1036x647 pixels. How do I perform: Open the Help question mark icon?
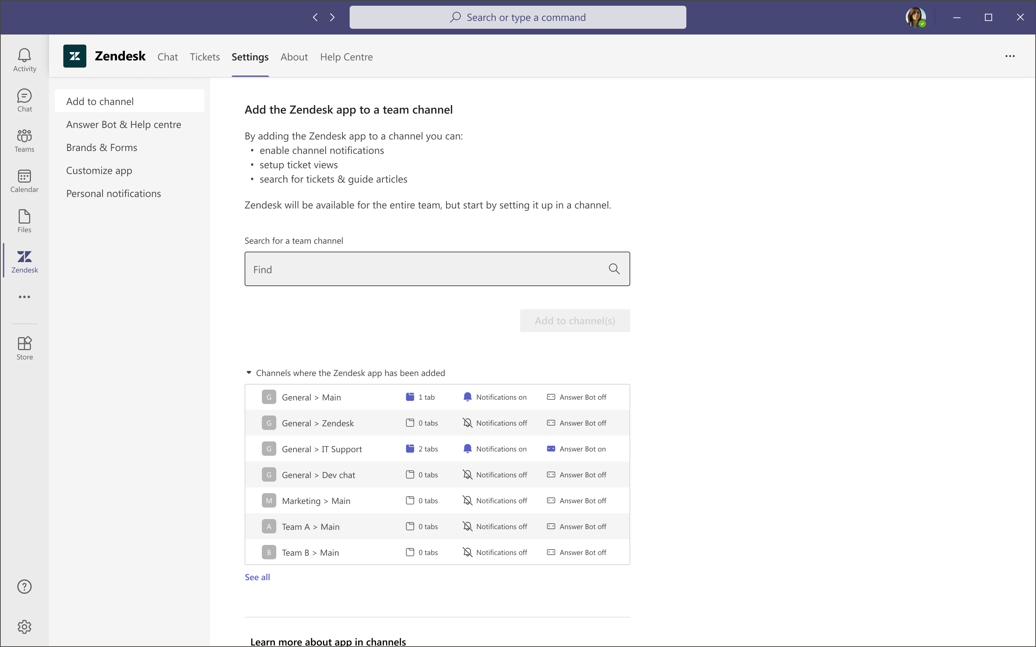24,586
